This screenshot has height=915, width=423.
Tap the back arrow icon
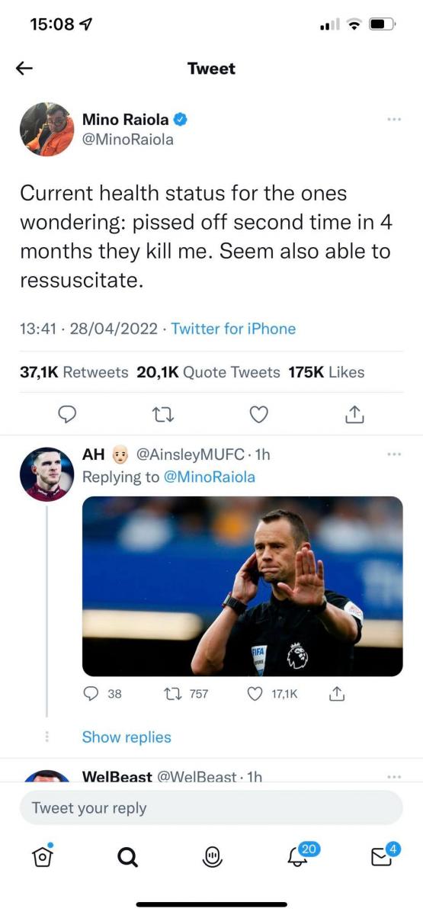(24, 68)
